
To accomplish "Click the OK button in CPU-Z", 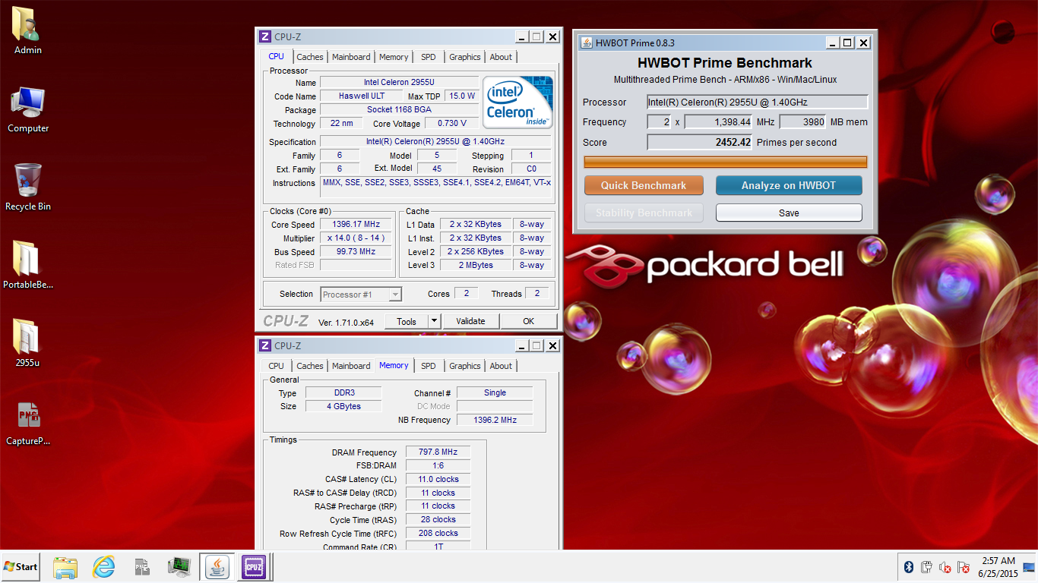I will (529, 321).
